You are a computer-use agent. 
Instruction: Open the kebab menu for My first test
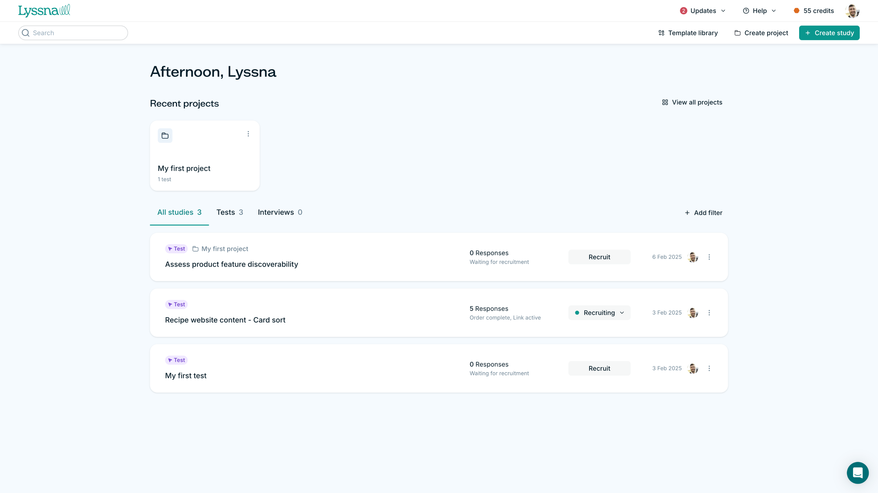click(x=709, y=368)
